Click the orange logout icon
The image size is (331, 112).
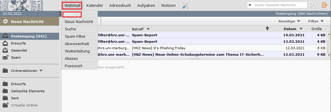click(x=324, y=5)
